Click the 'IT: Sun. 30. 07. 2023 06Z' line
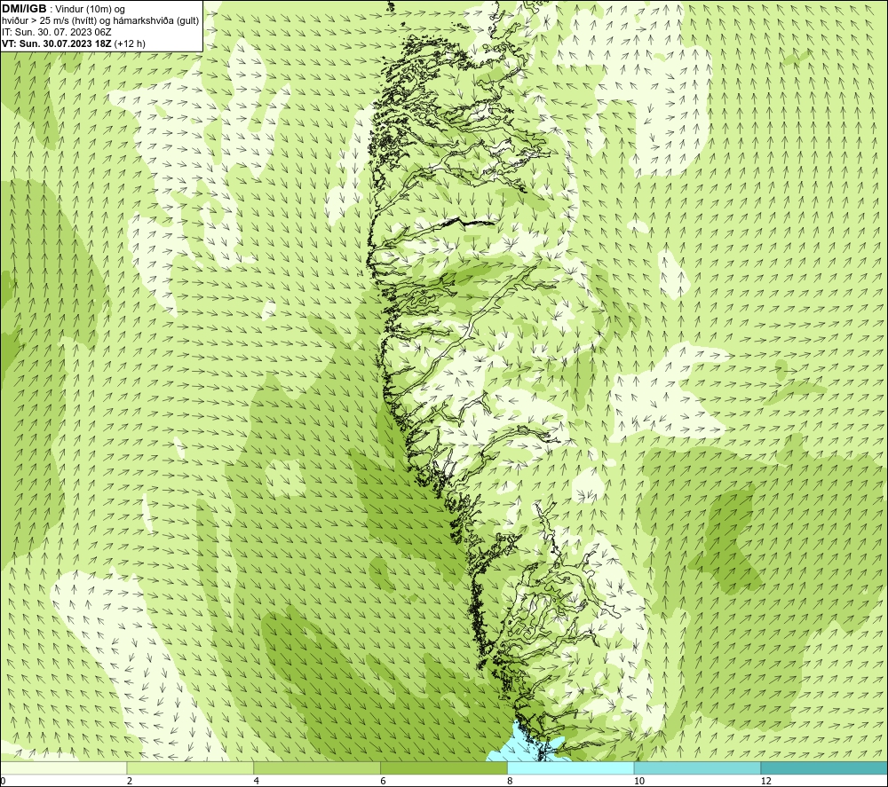The width and height of the screenshot is (888, 787). point(57,32)
